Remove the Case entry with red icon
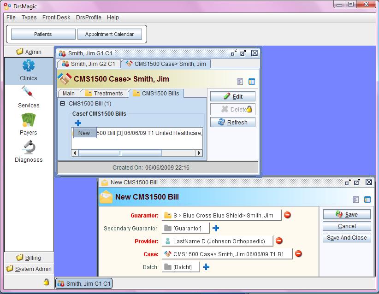379x294 pixels. (298, 253)
